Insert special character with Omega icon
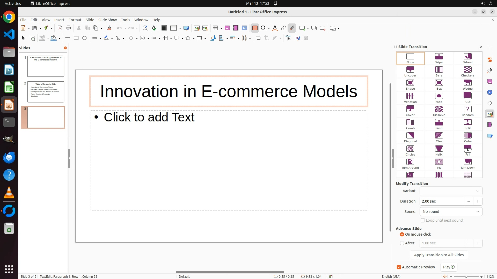Screen dimensions: 497x279 point(263,28)
